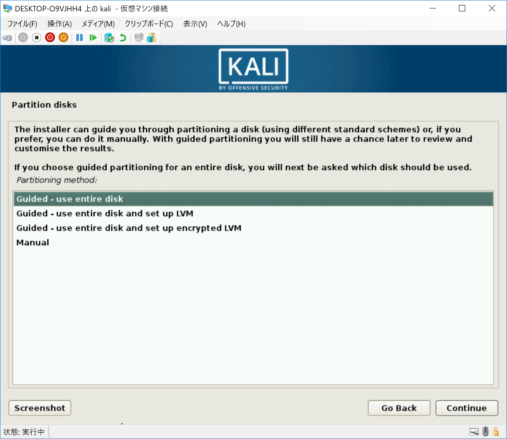The height and width of the screenshot is (439, 507).
Task: Click the Go Back button
Action: pos(399,408)
